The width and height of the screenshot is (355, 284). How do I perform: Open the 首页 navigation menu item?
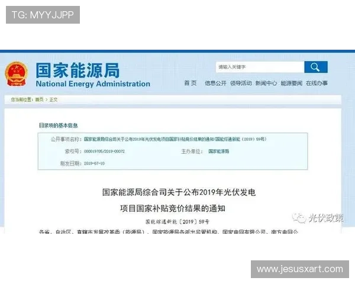(190, 83)
